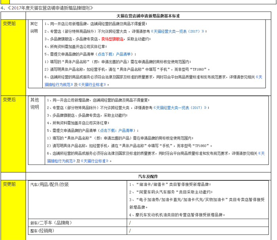The width and height of the screenshot is (277, 240).
Task: Click line 1、同一开店公司新增品牌 in 变更前
Action: (x=96, y=24)
